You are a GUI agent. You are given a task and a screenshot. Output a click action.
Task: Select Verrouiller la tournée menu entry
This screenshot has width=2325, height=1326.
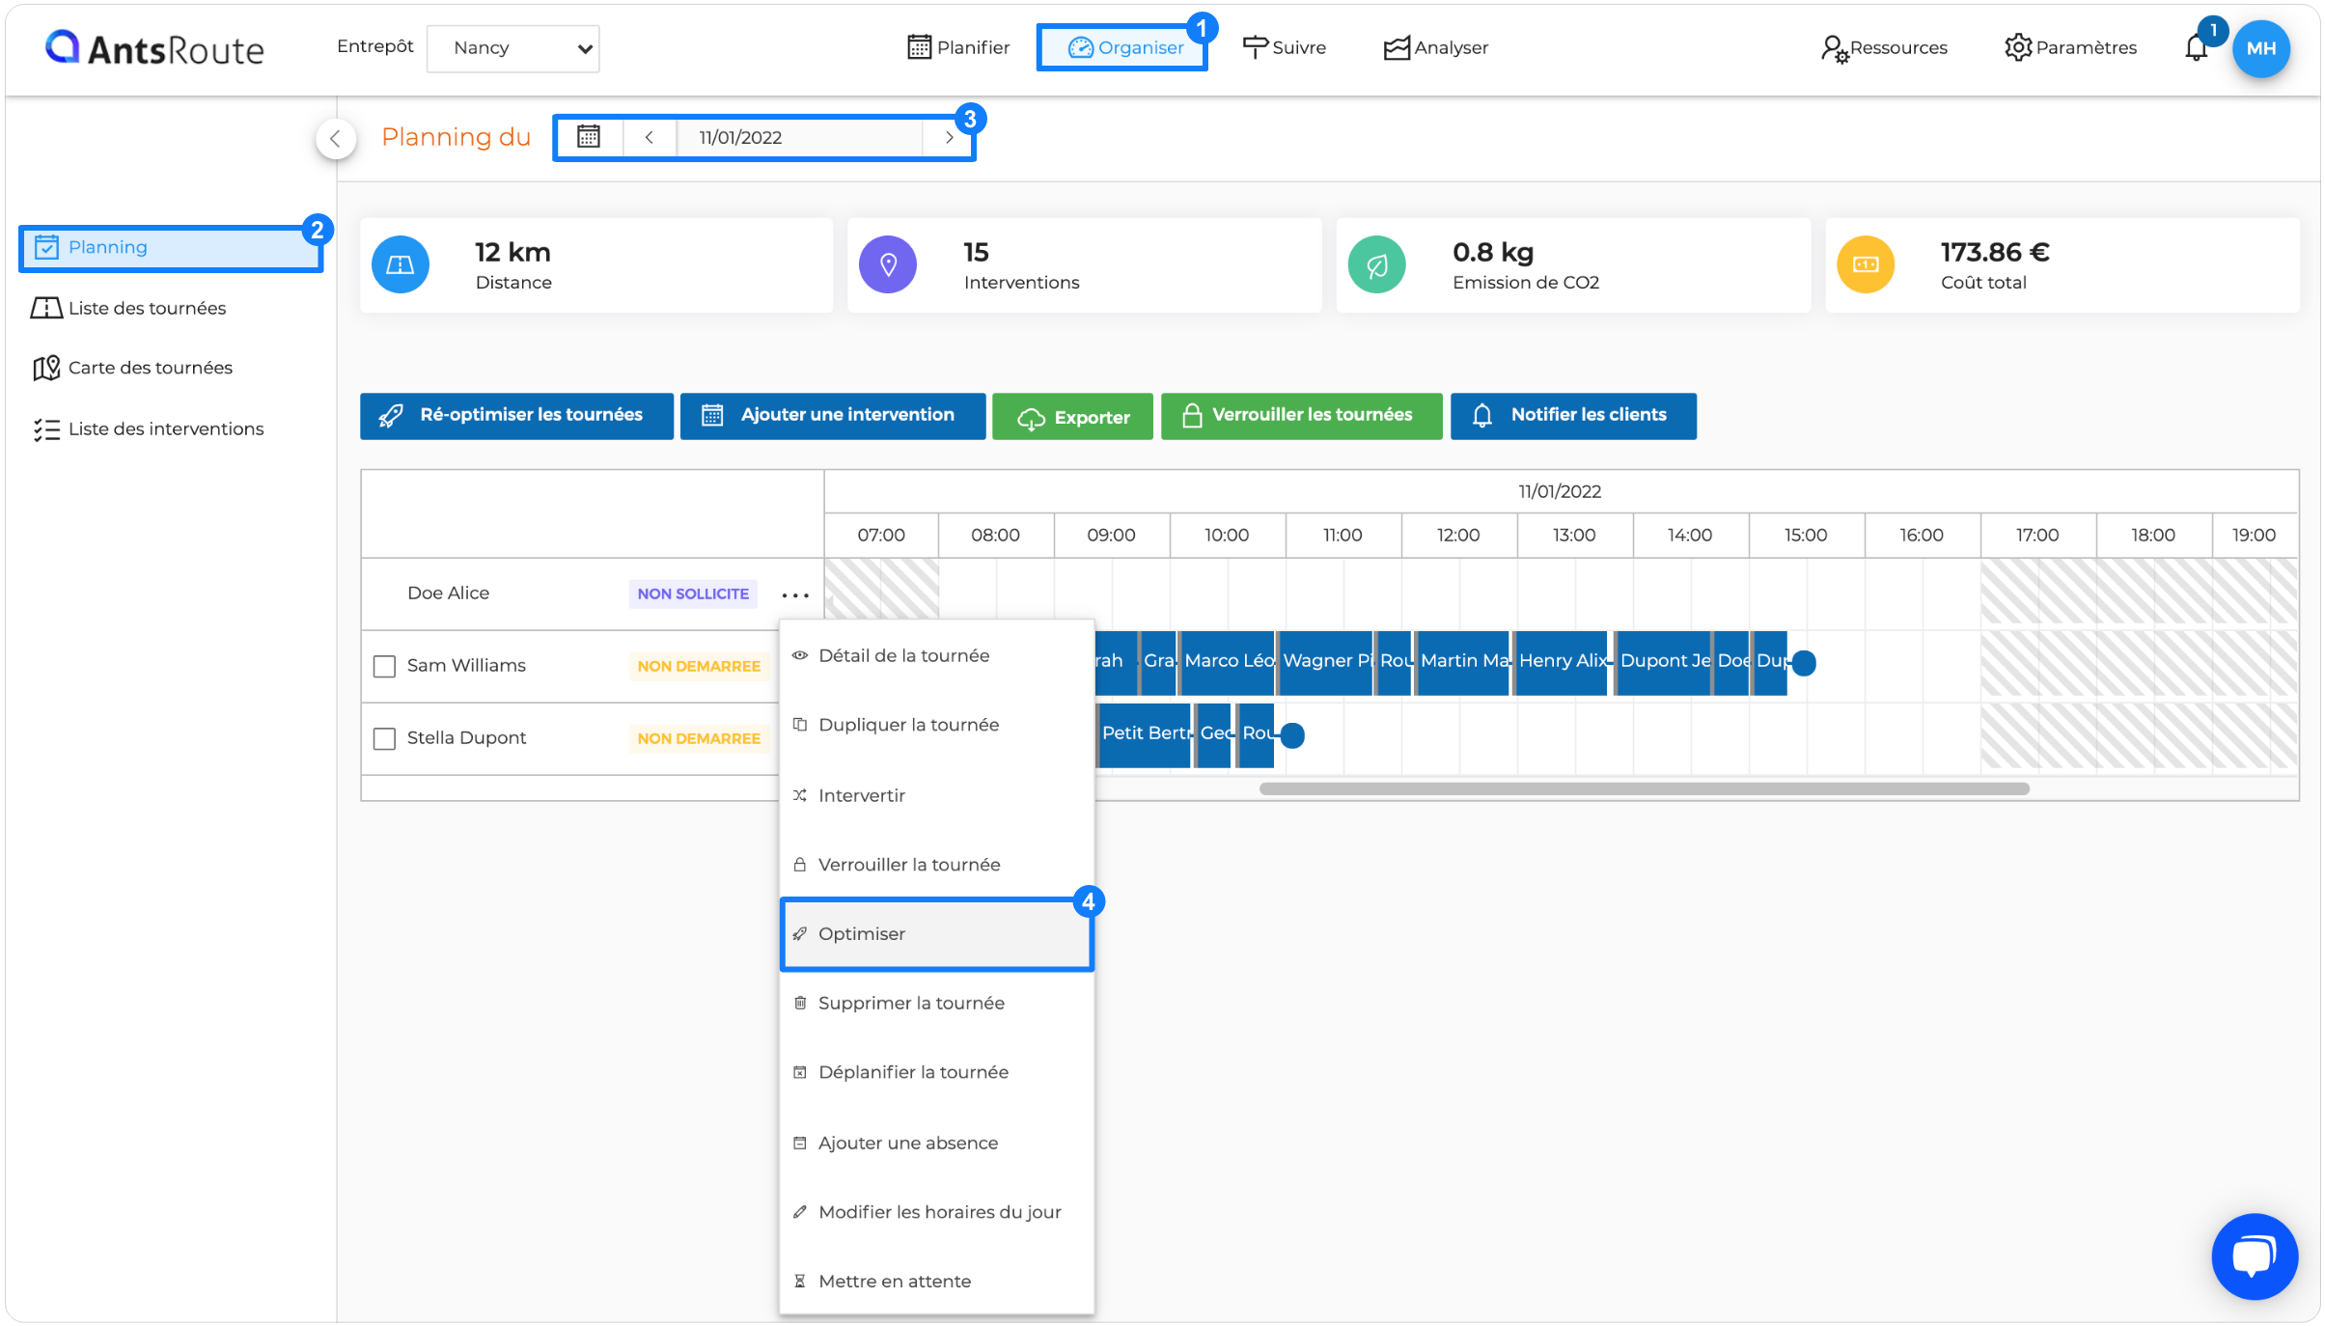point(936,865)
